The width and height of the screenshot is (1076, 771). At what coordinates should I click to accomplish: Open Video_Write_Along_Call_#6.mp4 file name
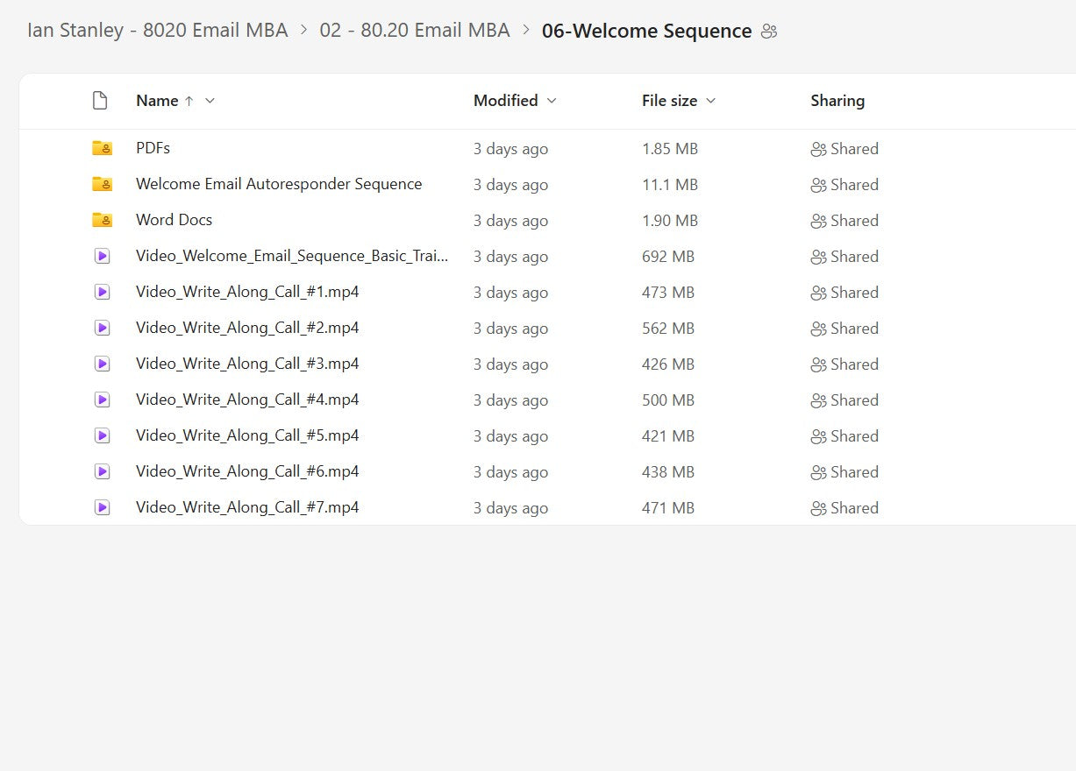(x=247, y=471)
